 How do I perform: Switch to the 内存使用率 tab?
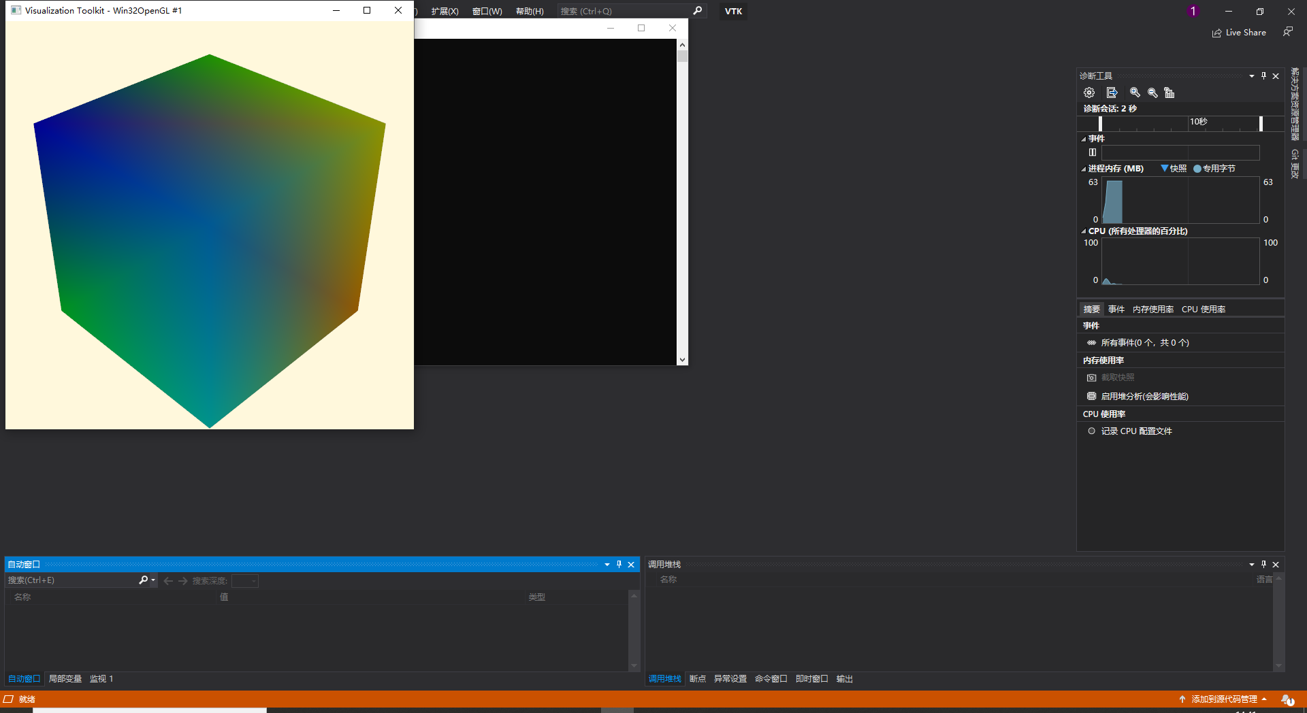coord(1153,309)
